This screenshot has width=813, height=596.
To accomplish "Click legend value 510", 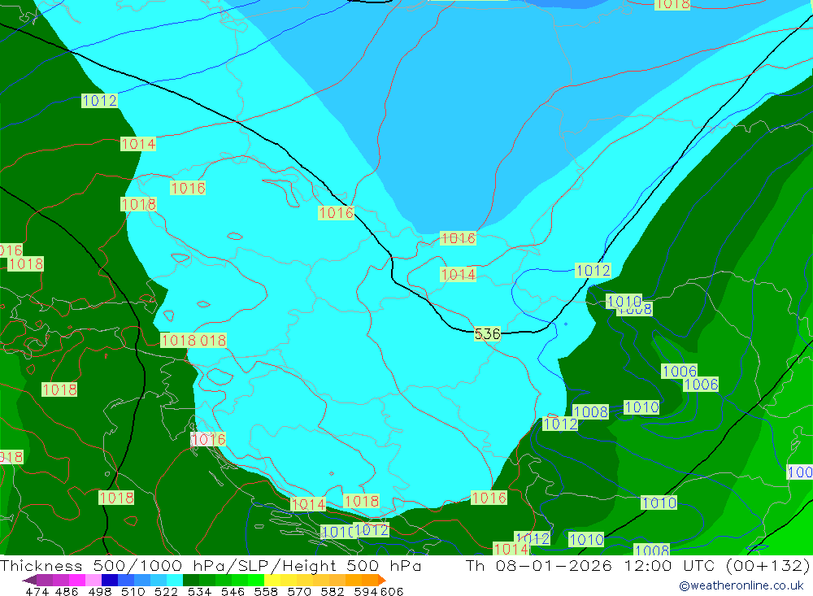I will (133, 591).
